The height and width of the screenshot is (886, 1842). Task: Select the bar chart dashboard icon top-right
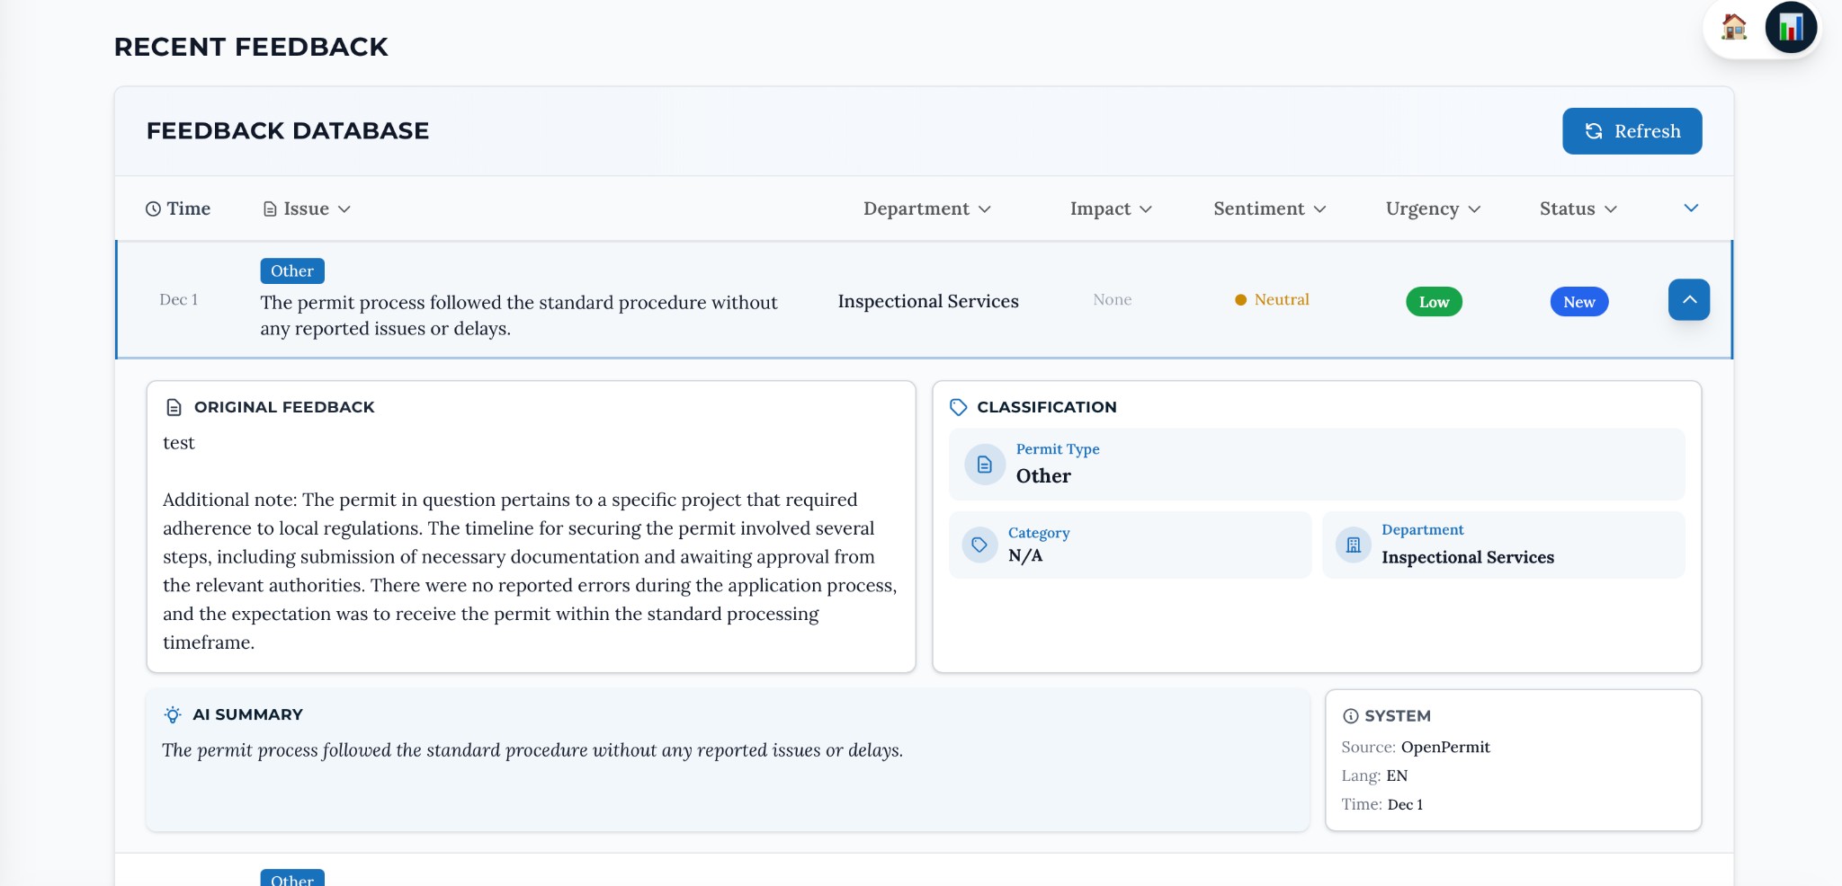[x=1793, y=28]
